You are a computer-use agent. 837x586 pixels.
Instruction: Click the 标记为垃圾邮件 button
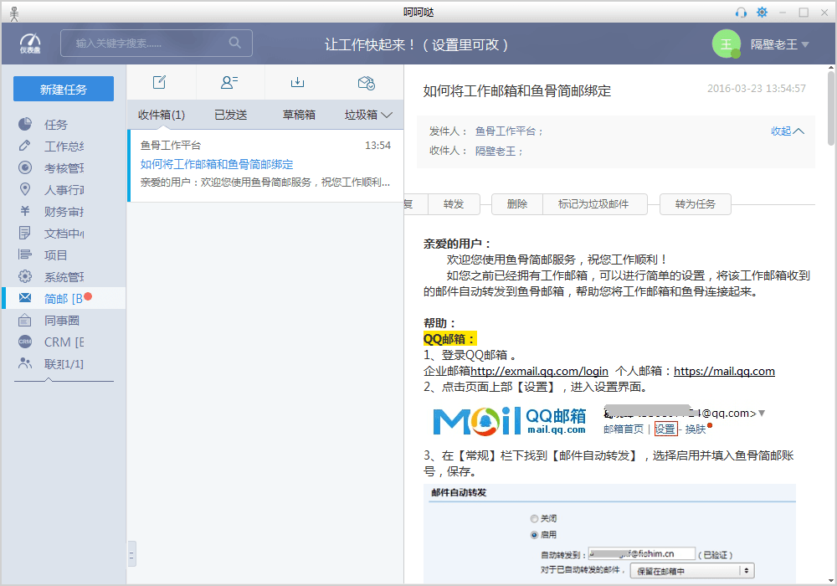pyautogui.click(x=593, y=204)
